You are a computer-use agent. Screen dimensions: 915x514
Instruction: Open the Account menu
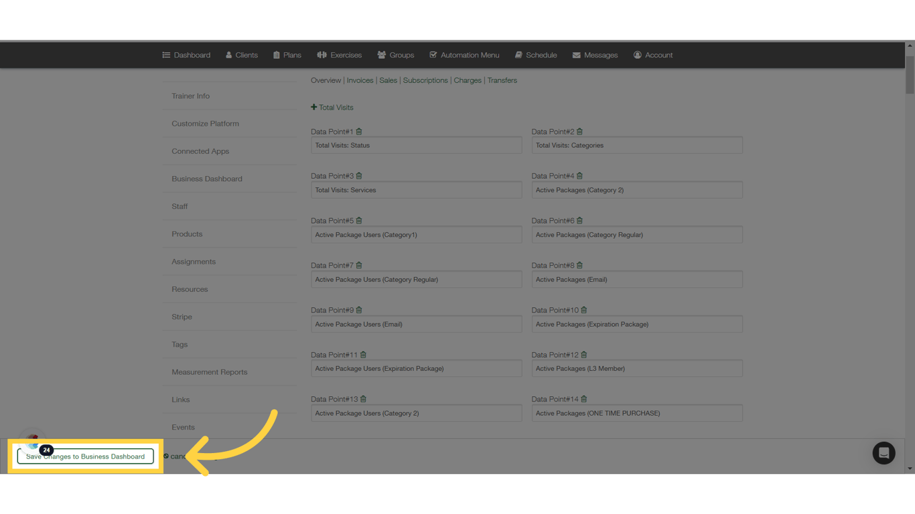[x=653, y=55]
